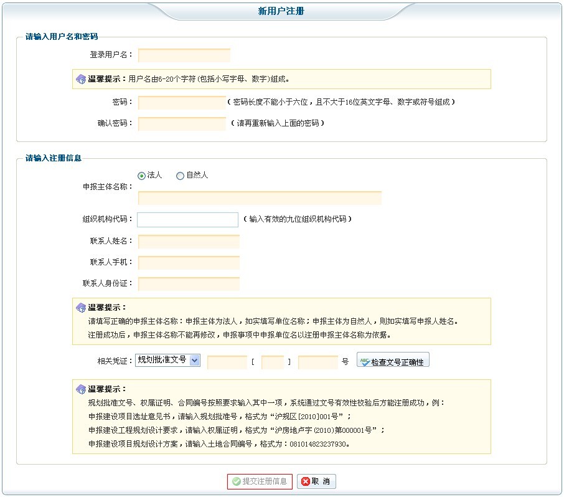This screenshot has height=497, width=564.
Task: Select the 法人 radio button
Action: [141, 176]
